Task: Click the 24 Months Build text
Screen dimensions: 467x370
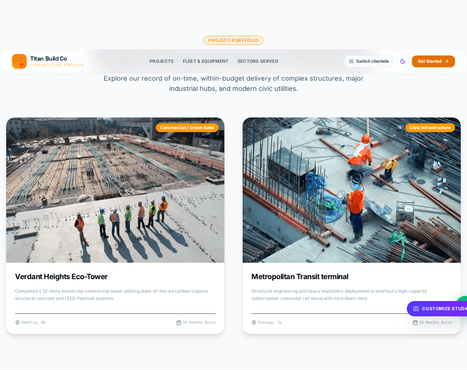Action: pos(199,323)
